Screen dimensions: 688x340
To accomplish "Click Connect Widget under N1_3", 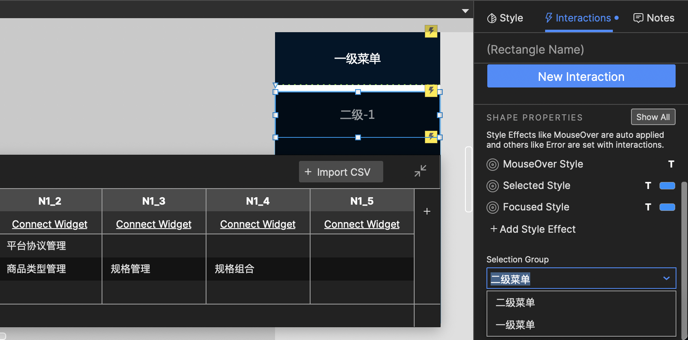I will click(x=154, y=224).
